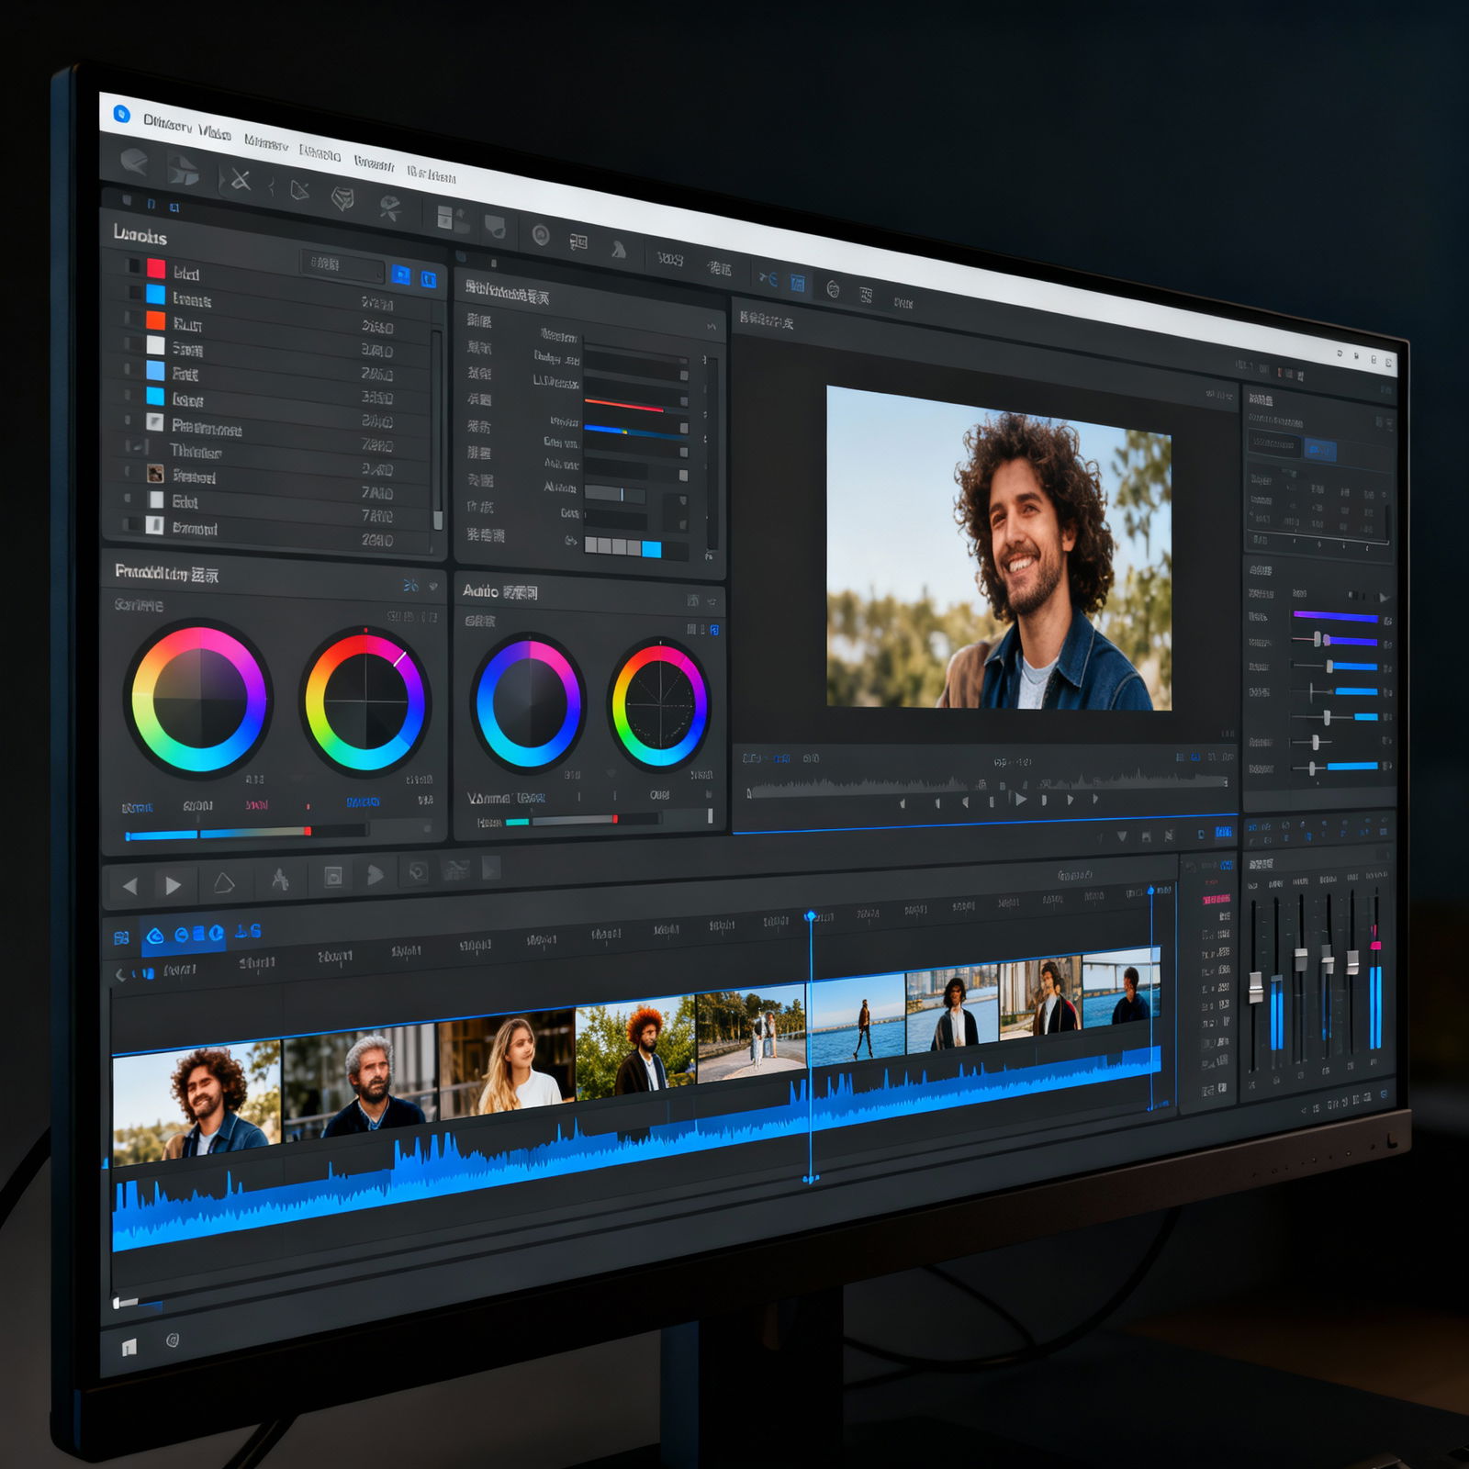Click the triangle shape tool above the timeline

pyautogui.click(x=224, y=883)
